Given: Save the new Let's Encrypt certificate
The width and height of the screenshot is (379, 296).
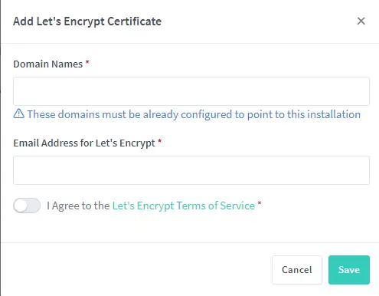Looking at the screenshot, I should [x=349, y=270].
